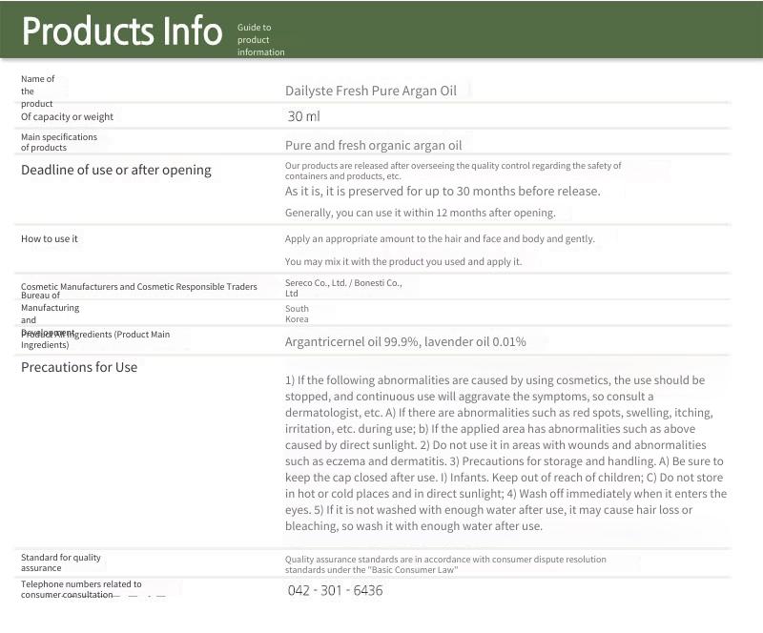This screenshot has width=763, height=633.
Task: Click the 'Of capacity or weight' label
Action: (67, 116)
